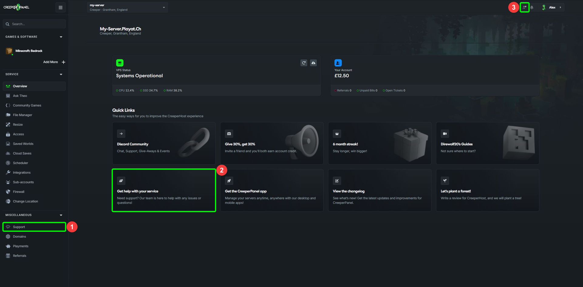Click the Add More plus icon
Image resolution: width=583 pixels, height=287 pixels.
(x=63, y=62)
